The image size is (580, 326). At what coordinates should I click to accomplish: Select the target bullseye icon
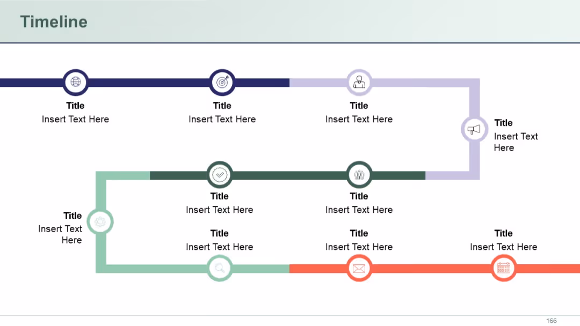tap(222, 82)
